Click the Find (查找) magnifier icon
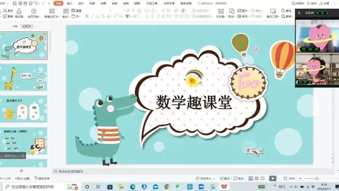 [x=283, y=11]
